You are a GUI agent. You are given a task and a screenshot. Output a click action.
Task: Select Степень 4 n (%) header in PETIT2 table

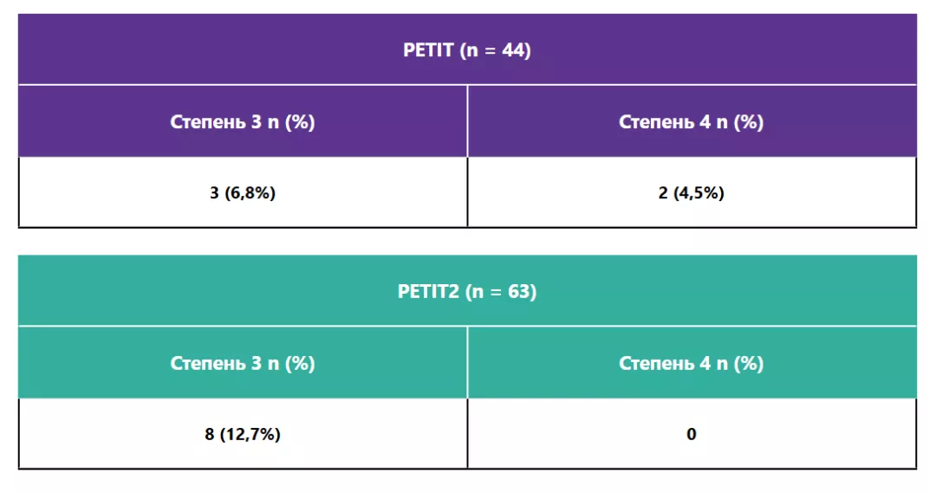pyautogui.click(x=691, y=363)
